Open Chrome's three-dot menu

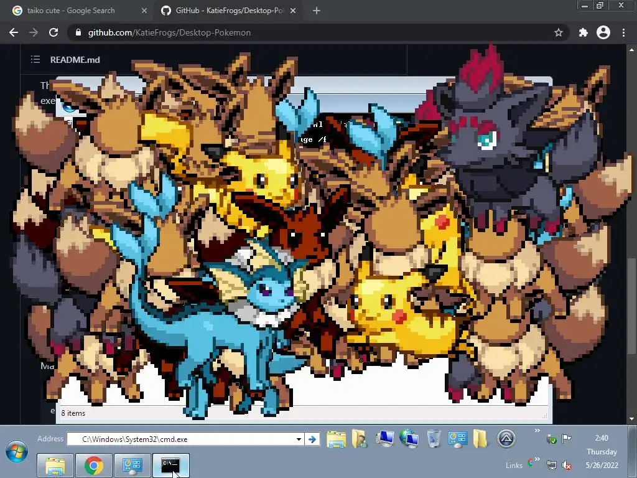(x=623, y=32)
